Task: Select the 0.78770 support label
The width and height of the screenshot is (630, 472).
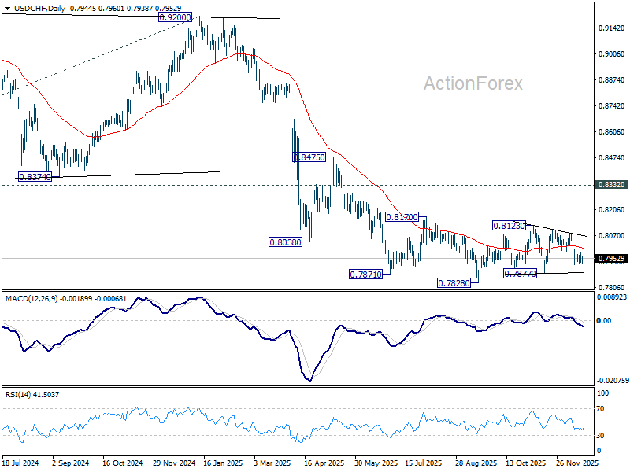Action: (x=520, y=274)
